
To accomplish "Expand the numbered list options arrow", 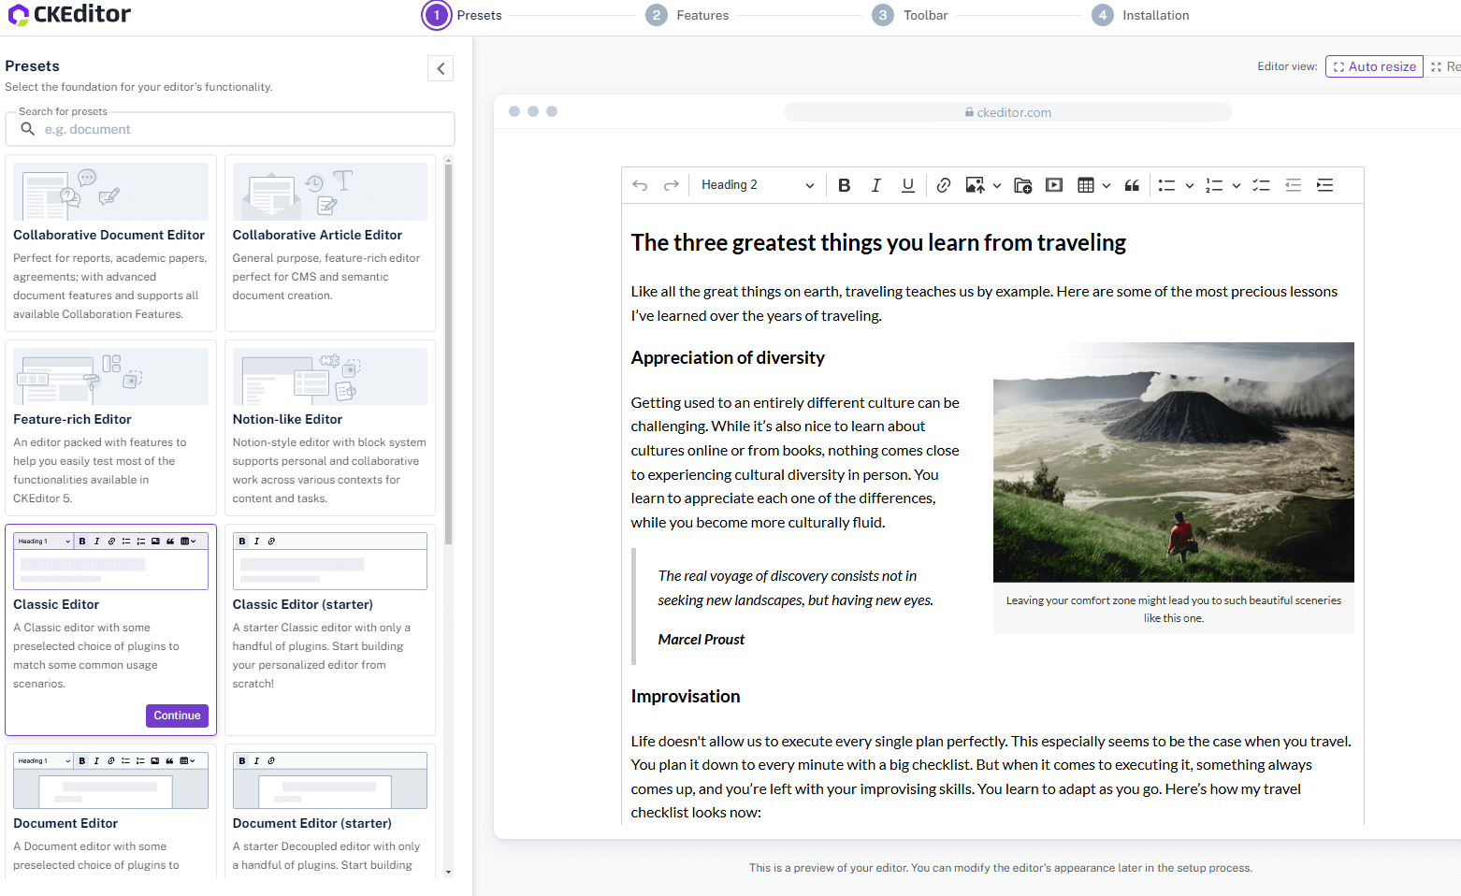I will [x=1237, y=185].
